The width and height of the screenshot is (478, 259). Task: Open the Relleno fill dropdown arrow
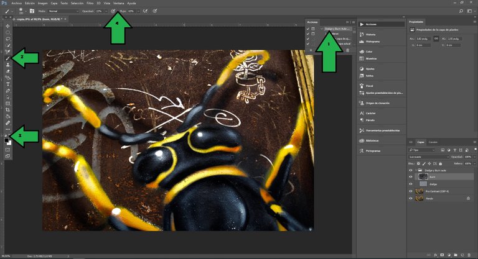click(474, 163)
